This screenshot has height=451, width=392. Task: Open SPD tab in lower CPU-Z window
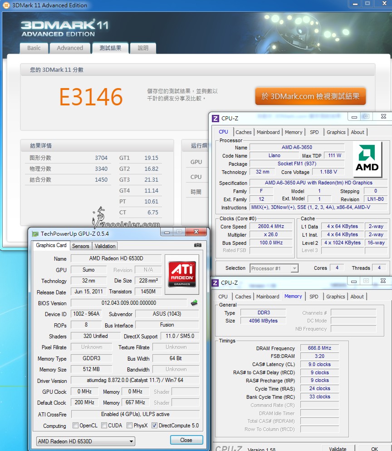[314, 297]
